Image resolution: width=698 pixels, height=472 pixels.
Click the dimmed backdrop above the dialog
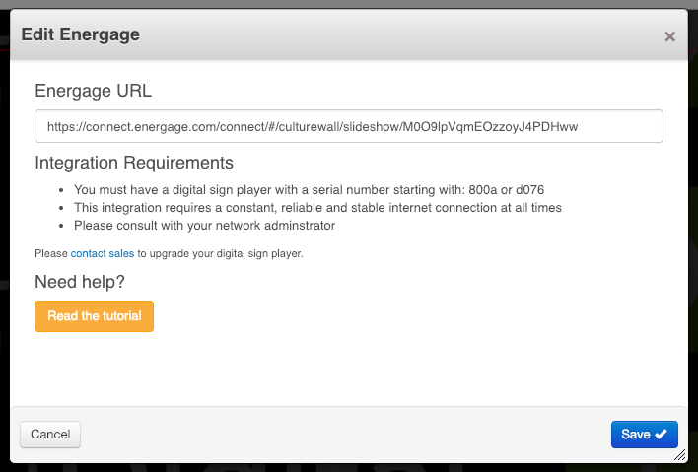tap(349, 4)
